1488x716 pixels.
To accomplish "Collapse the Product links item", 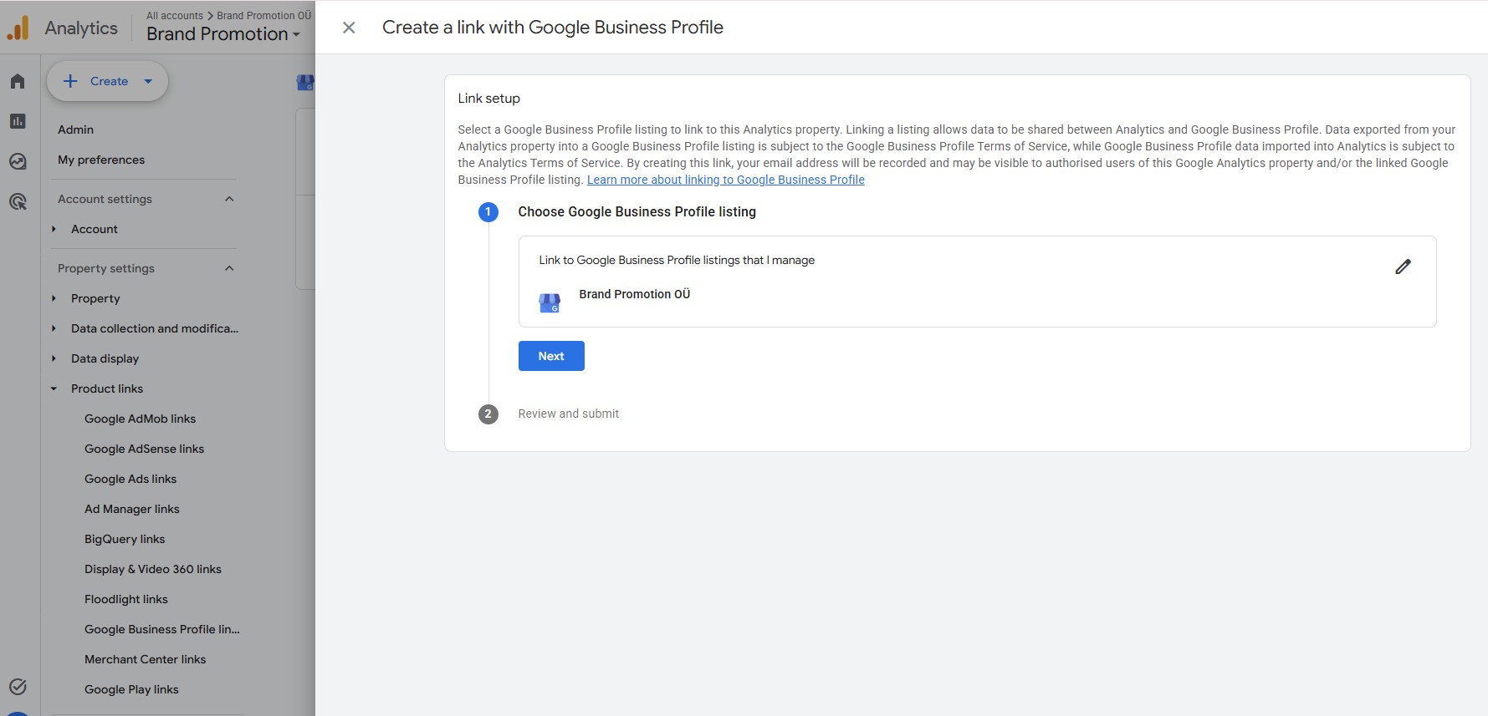I will (54, 388).
